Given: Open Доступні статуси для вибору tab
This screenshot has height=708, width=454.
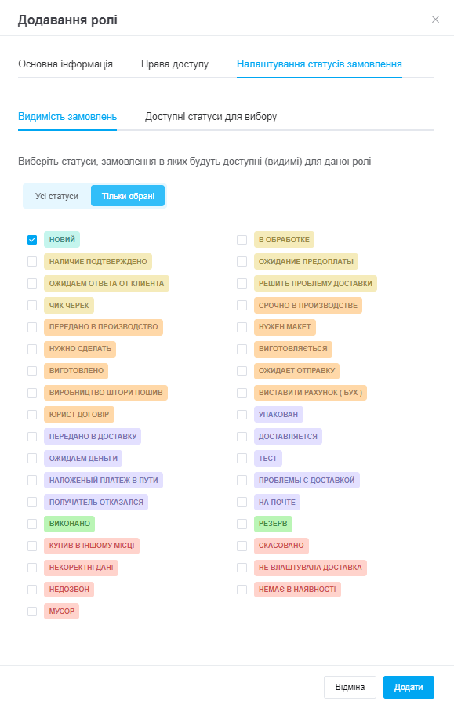Looking at the screenshot, I should point(211,117).
